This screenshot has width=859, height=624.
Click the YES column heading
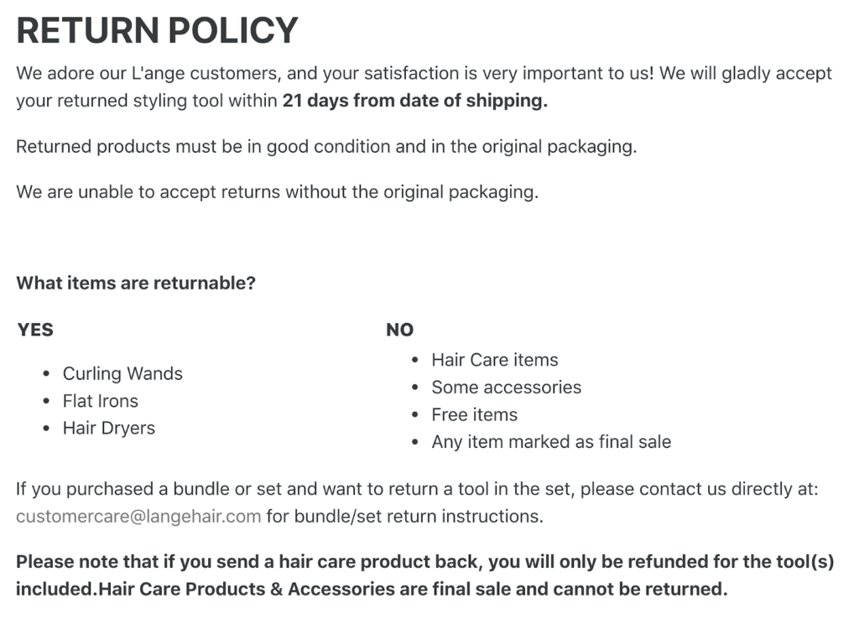pos(35,330)
